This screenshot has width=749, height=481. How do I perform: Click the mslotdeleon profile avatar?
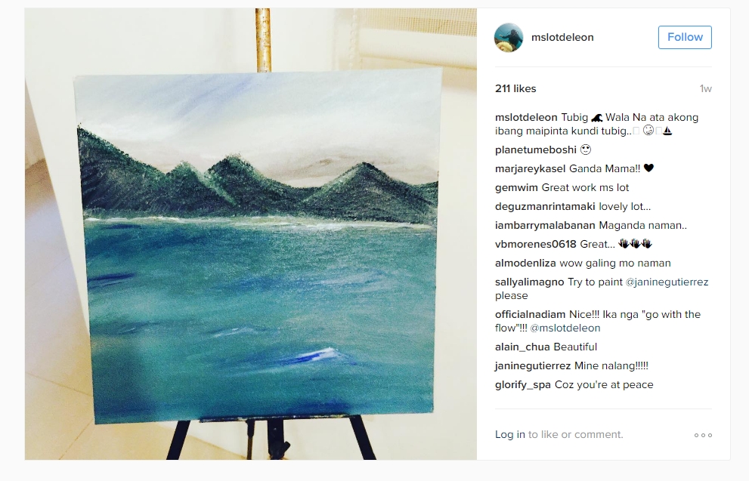[x=508, y=37]
